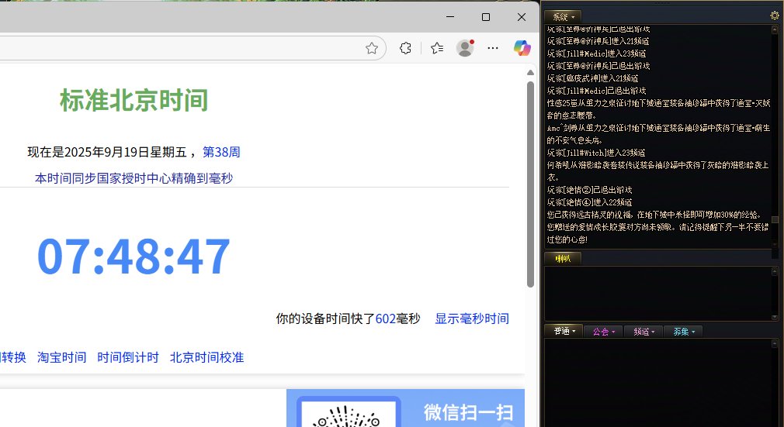Image resolution: width=784 pixels, height=427 pixels.
Task: Click the 显示毫秒时间 link
Action: [x=471, y=319]
